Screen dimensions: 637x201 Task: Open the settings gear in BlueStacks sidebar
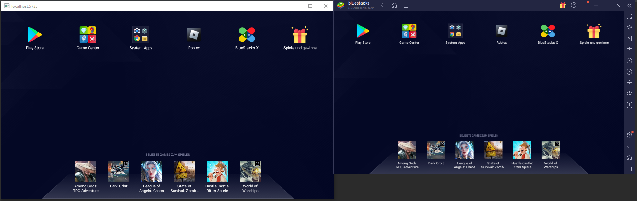click(x=629, y=135)
